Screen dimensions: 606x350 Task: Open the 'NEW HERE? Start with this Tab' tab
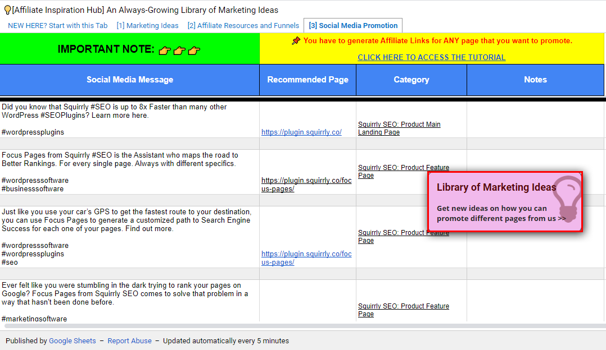[57, 25]
